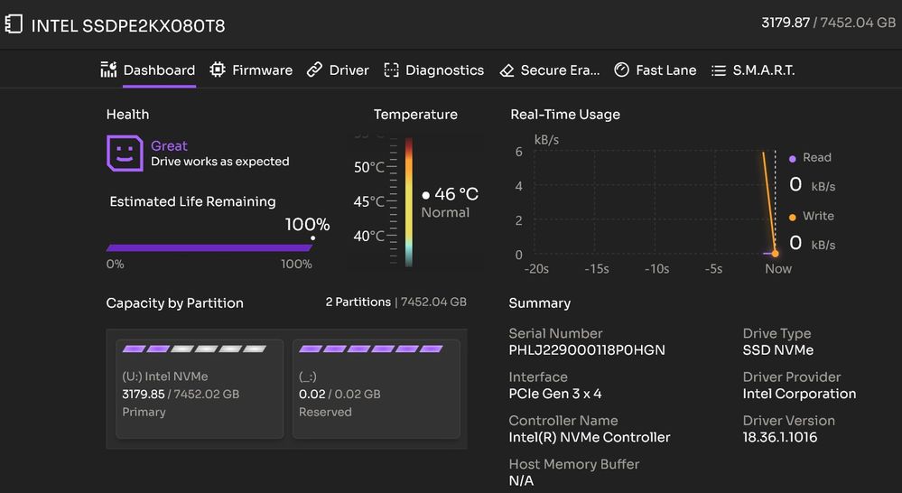Click the Intel(R) NVMe Controller value
The width and height of the screenshot is (902, 493).
[590, 437]
